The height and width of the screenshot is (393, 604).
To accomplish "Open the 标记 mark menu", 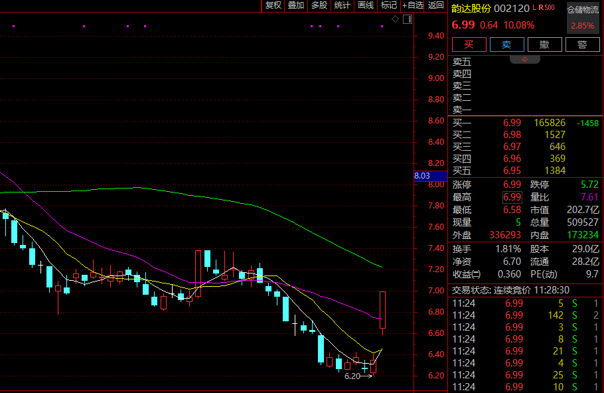I will [x=389, y=5].
